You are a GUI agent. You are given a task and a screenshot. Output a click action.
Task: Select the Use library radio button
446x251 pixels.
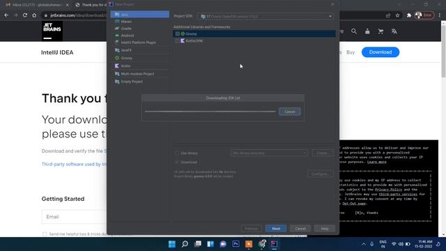tap(176, 153)
